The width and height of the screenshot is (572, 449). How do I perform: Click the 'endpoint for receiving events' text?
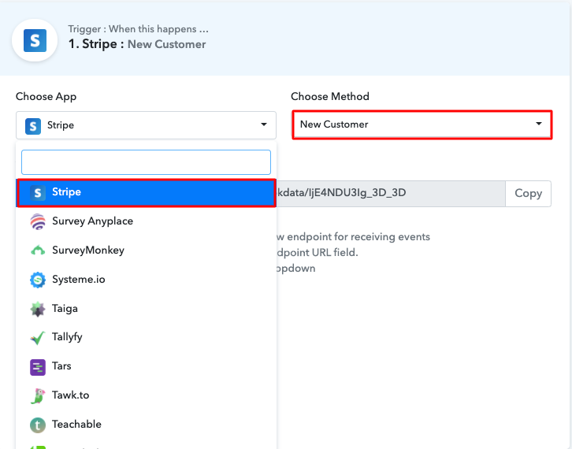[358, 237]
